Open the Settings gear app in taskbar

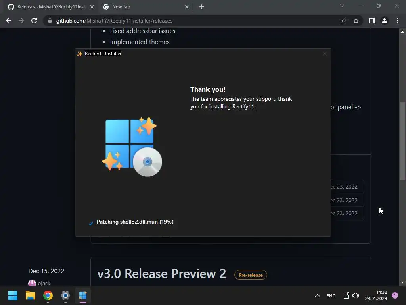[65, 295]
